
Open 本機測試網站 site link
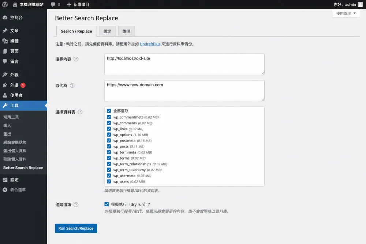31,4
